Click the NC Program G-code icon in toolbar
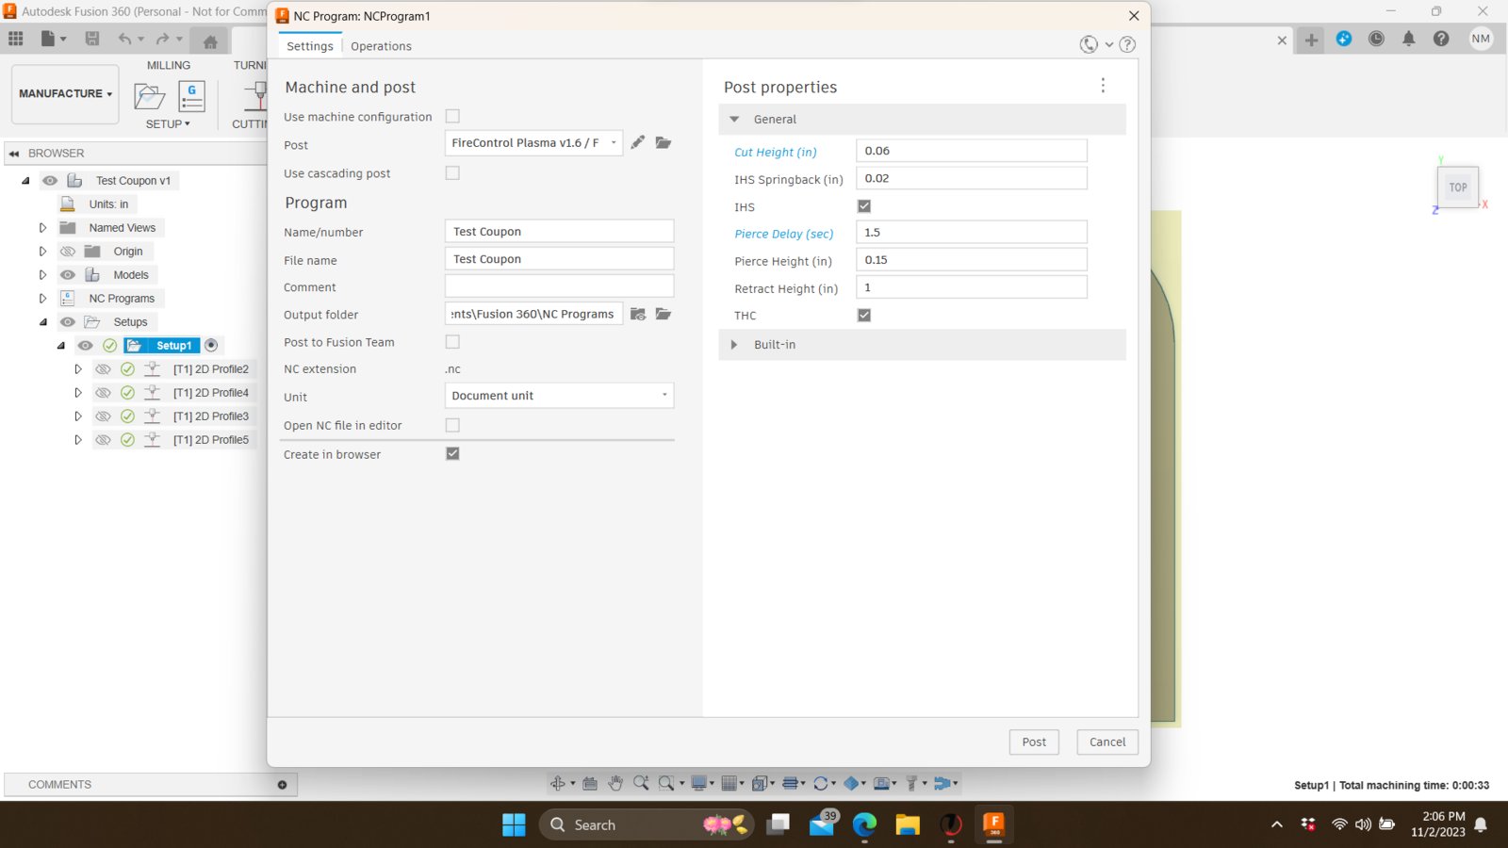 191,96
